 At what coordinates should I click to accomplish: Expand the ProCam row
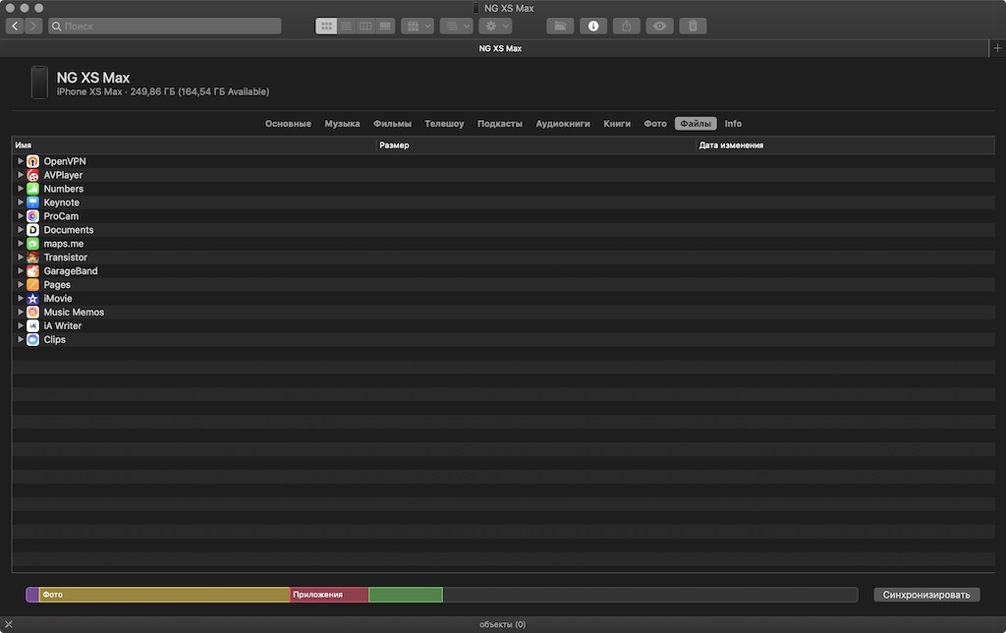point(20,215)
